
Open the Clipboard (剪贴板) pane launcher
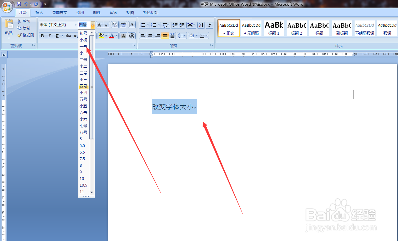click(x=34, y=46)
